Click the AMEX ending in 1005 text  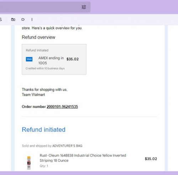pyautogui.click(x=51, y=60)
